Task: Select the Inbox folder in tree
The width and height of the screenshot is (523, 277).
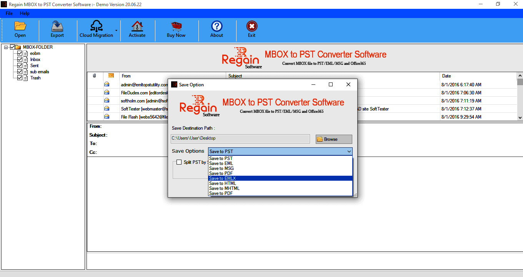Action: 35,59
